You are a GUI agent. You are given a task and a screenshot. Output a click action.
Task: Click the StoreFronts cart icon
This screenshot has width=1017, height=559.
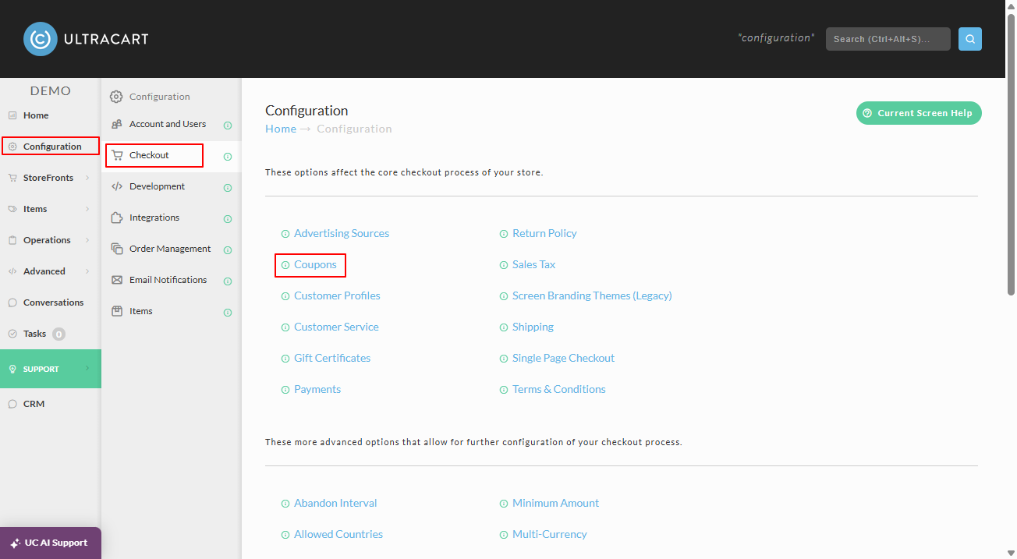[12, 178]
